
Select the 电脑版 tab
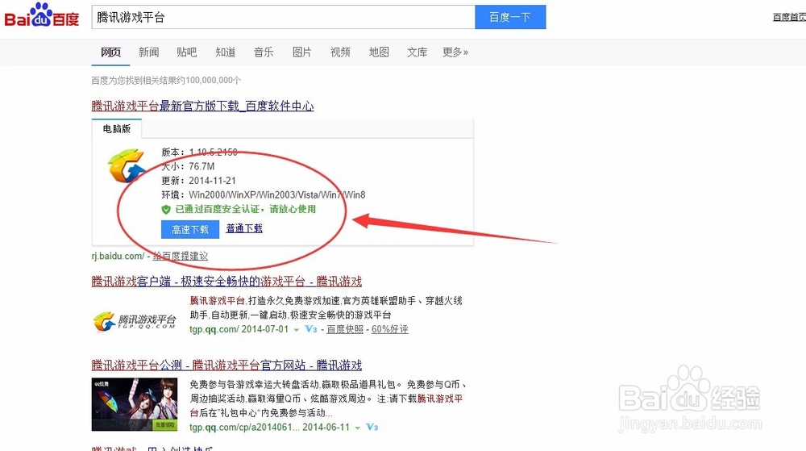(117, 128)
